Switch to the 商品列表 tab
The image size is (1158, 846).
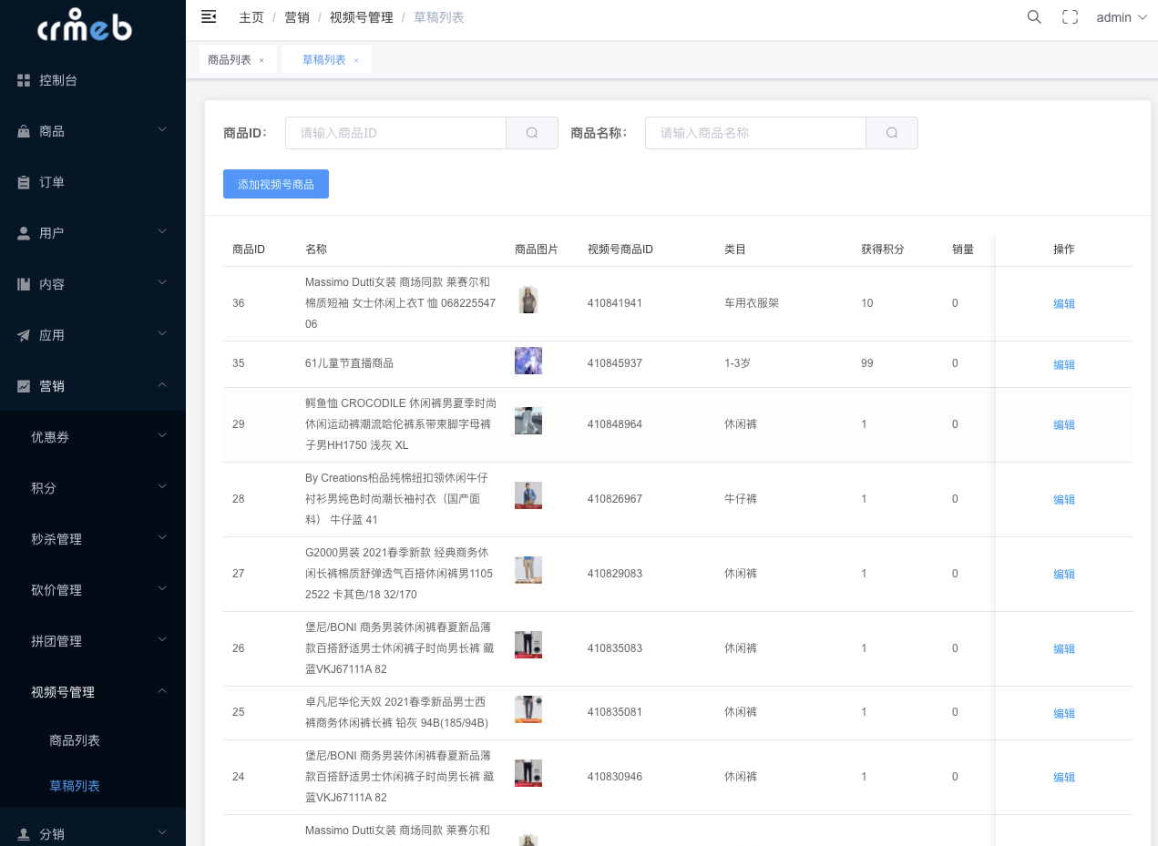[231, 58]
